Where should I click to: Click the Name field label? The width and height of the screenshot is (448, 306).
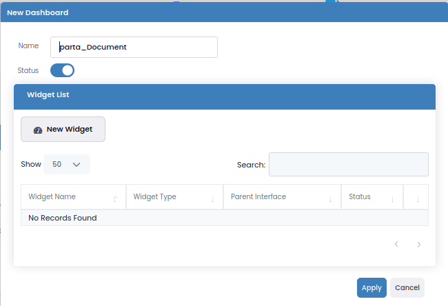click(x=28, y=45)
